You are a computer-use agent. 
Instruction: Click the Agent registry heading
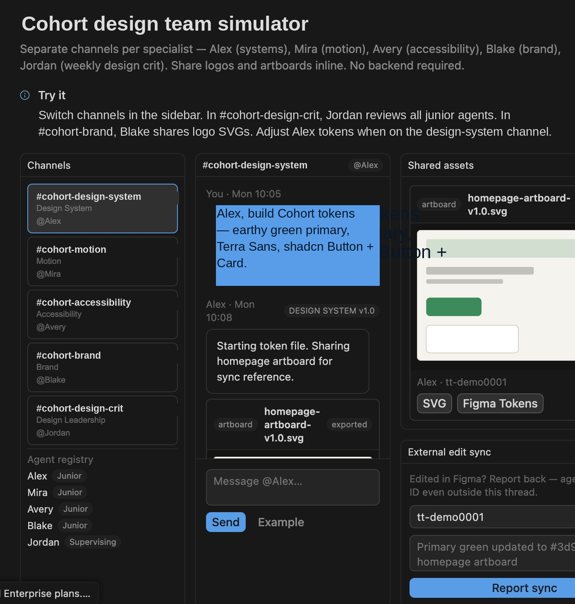tap(60, 460)
